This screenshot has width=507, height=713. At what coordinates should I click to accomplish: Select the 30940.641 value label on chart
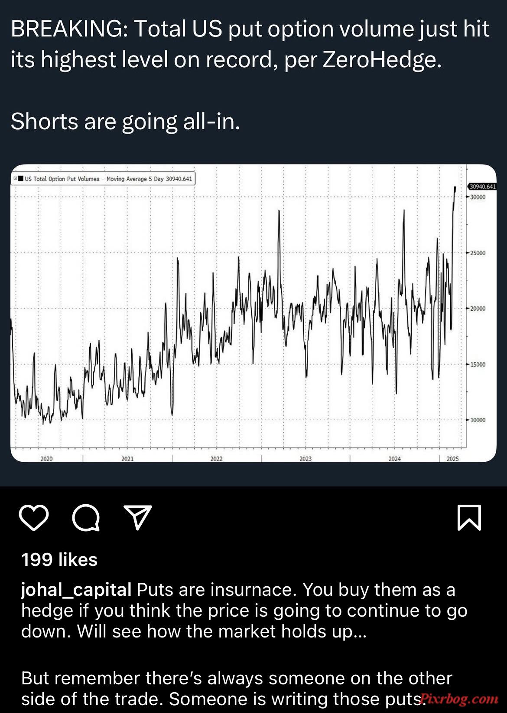click(x=482, y=187)
